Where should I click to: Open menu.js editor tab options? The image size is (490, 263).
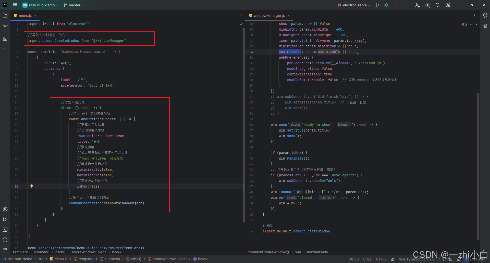click(240, 16)
